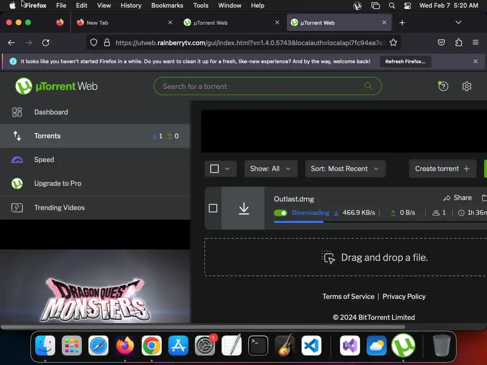Open the History menu
487x365 pixels.
pos(131,6)
